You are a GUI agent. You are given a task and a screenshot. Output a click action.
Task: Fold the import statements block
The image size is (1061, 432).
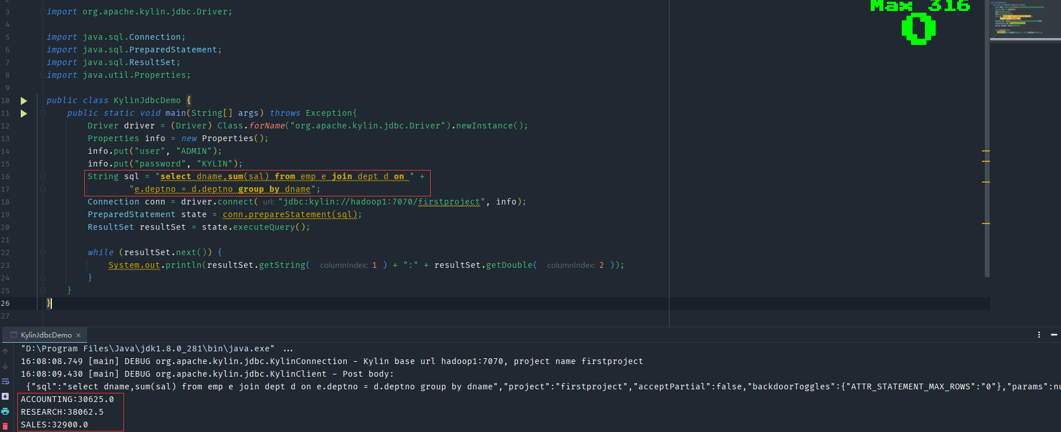43,12
